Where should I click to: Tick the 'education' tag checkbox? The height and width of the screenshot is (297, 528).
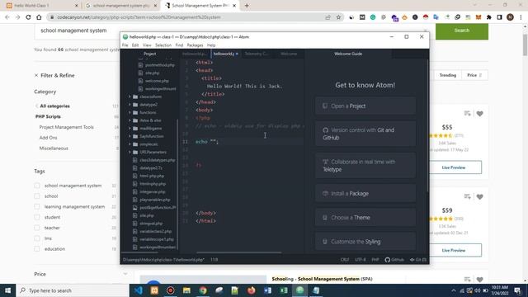pos(37,249)
